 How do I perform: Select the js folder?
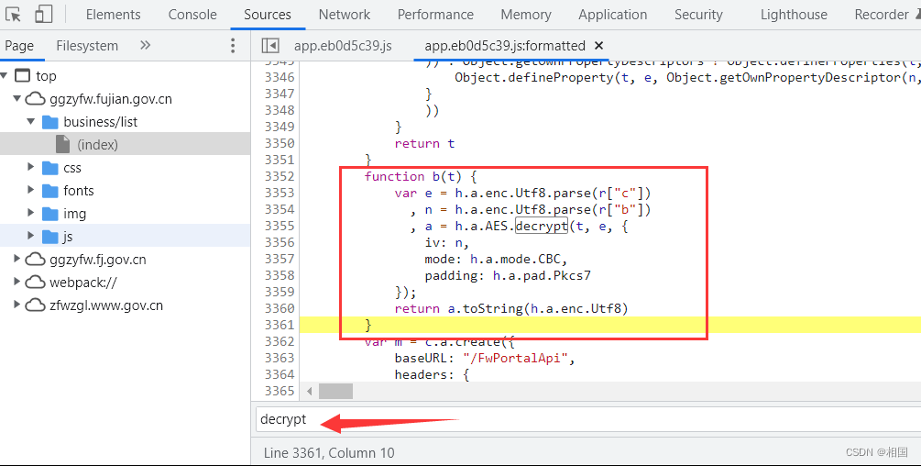68,237
